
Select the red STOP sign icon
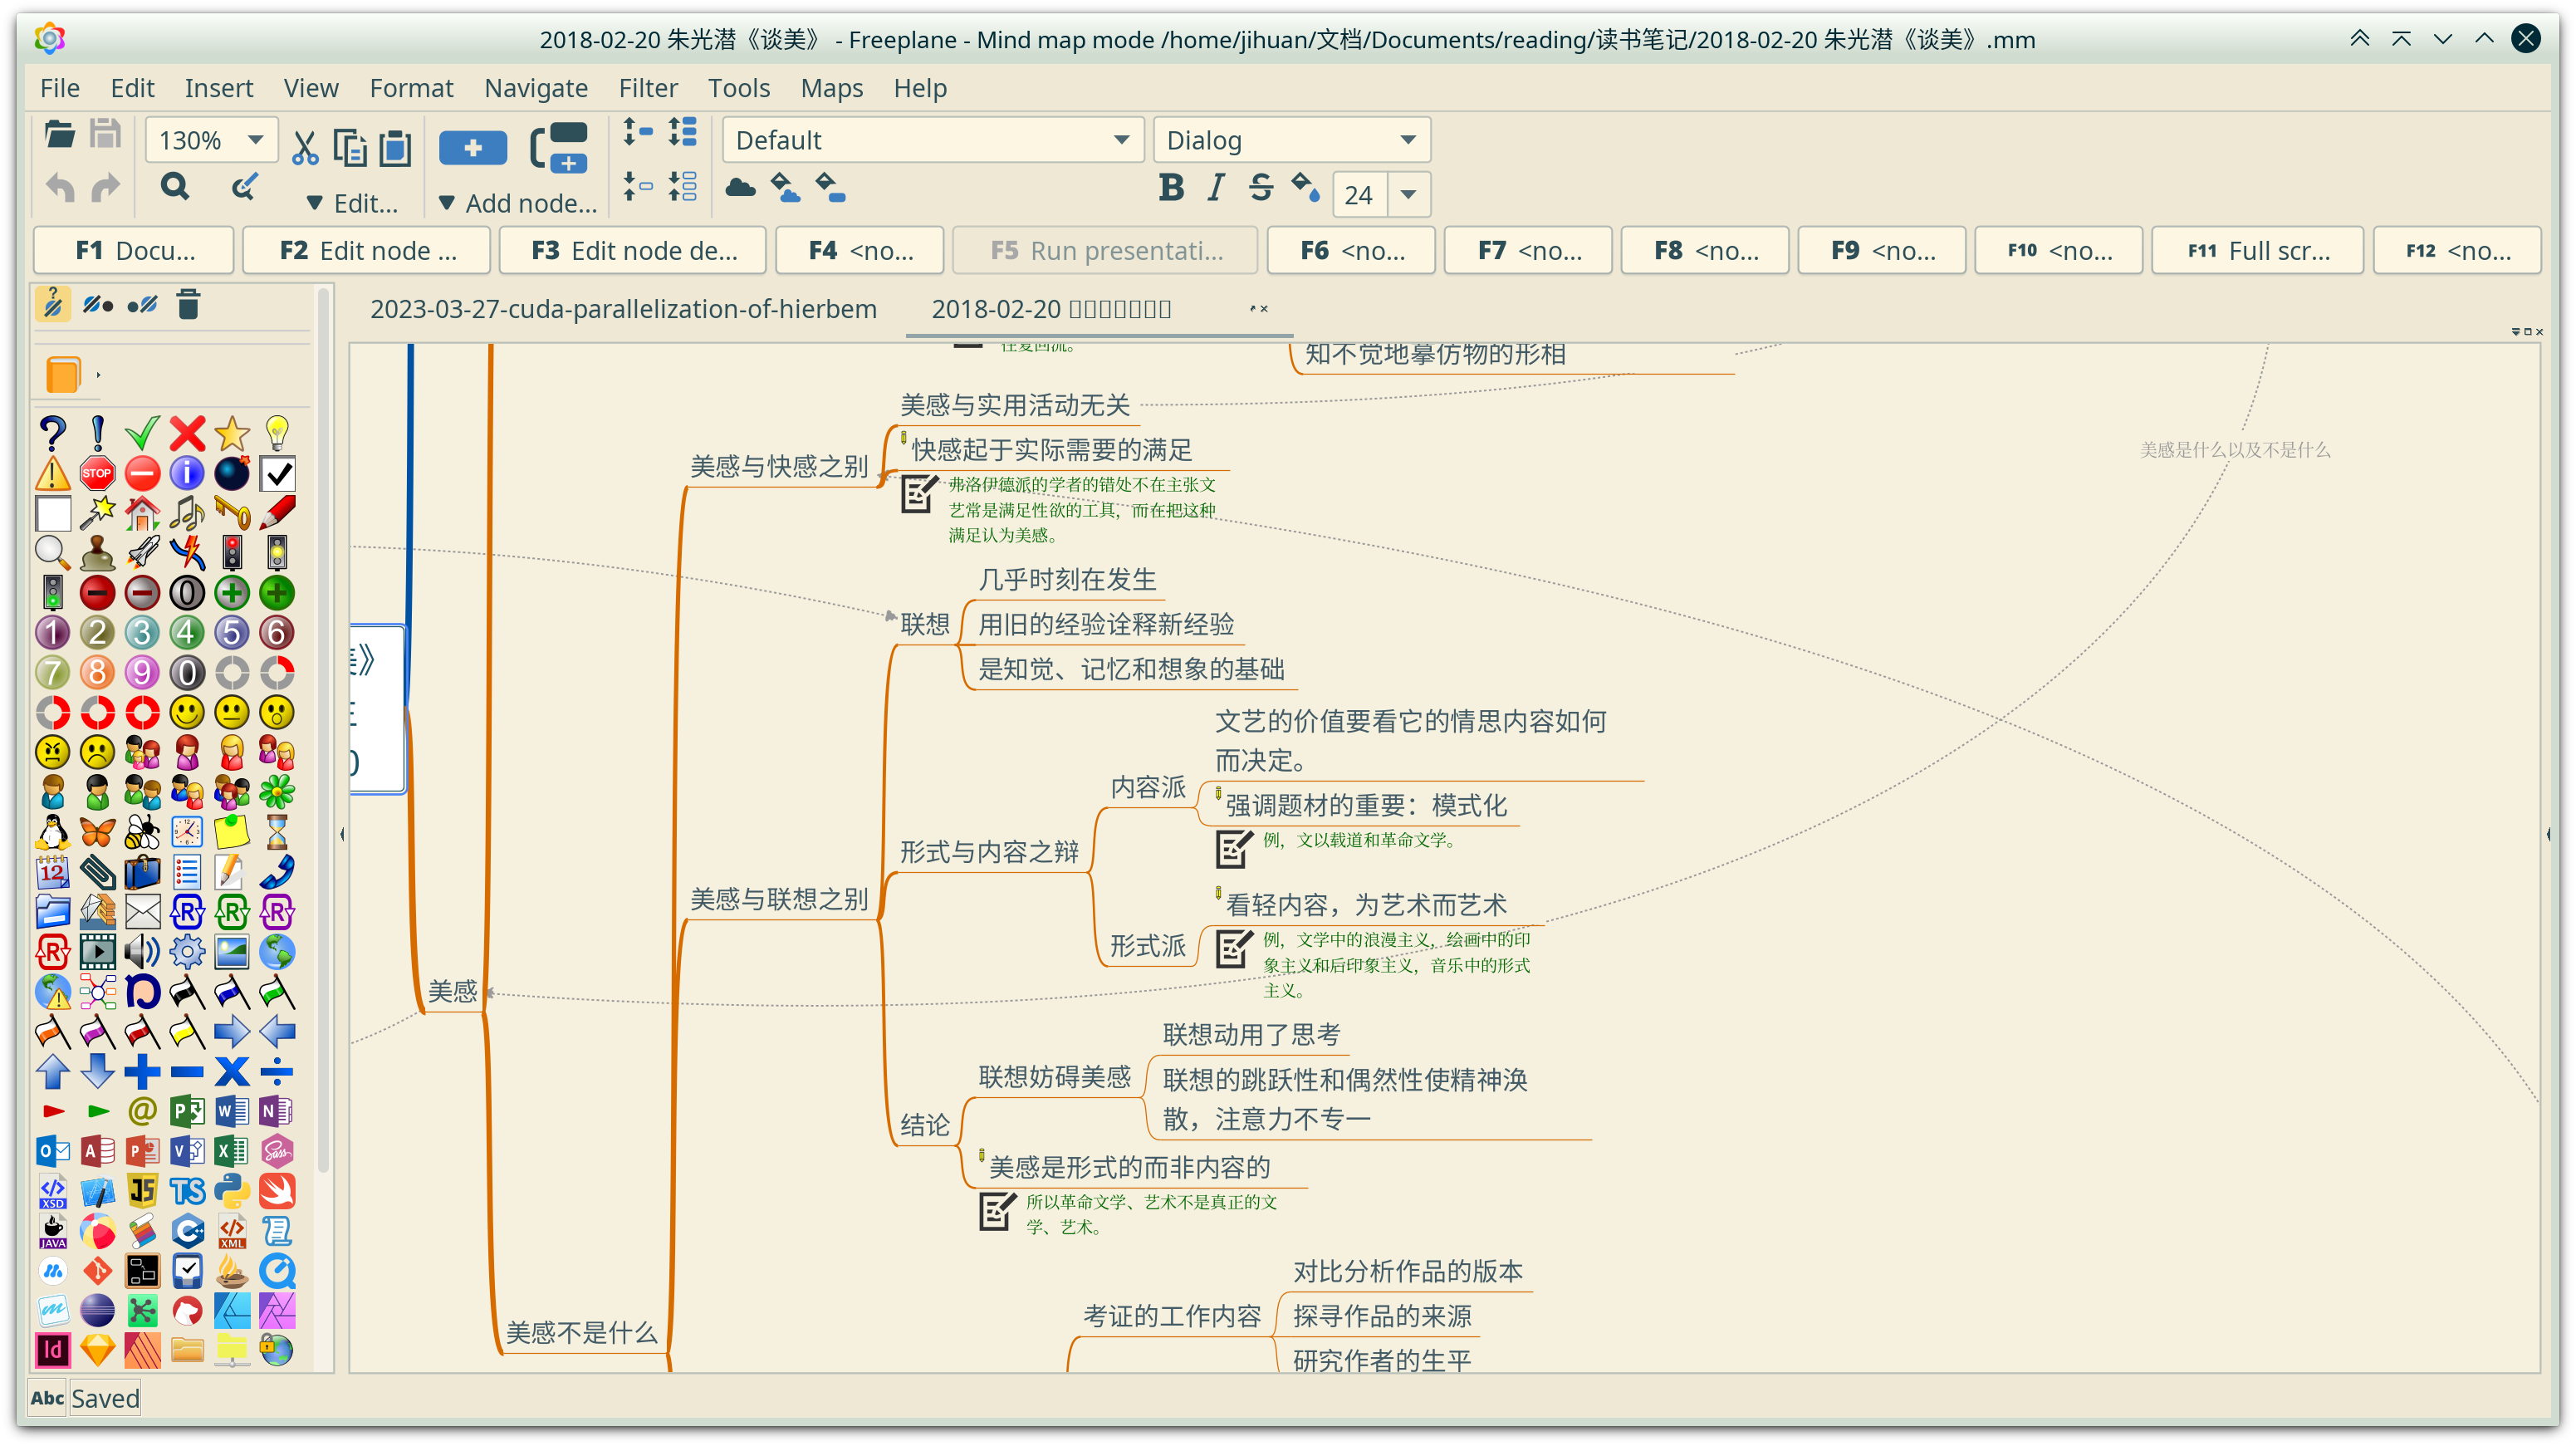[x=97, y=473]
